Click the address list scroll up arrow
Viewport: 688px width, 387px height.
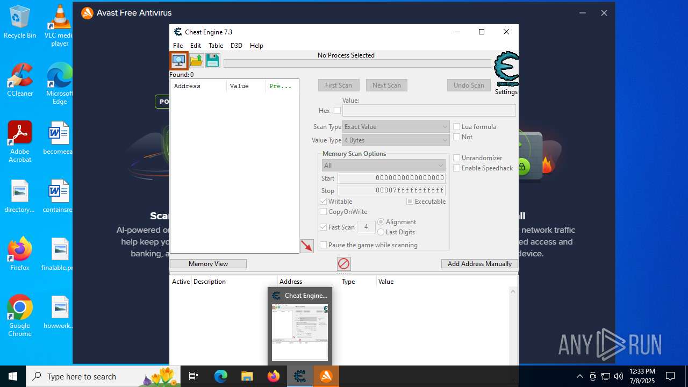click(513, 291)
